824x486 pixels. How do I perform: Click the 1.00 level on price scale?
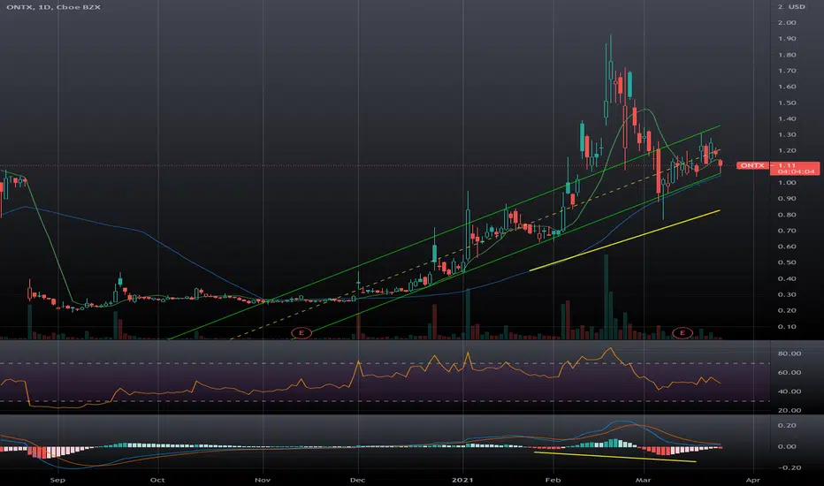784,182
